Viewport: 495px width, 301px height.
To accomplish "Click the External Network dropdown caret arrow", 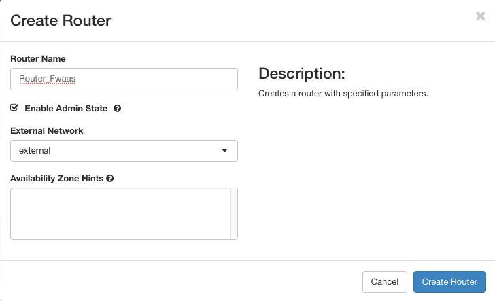I will tap(225, 151).
